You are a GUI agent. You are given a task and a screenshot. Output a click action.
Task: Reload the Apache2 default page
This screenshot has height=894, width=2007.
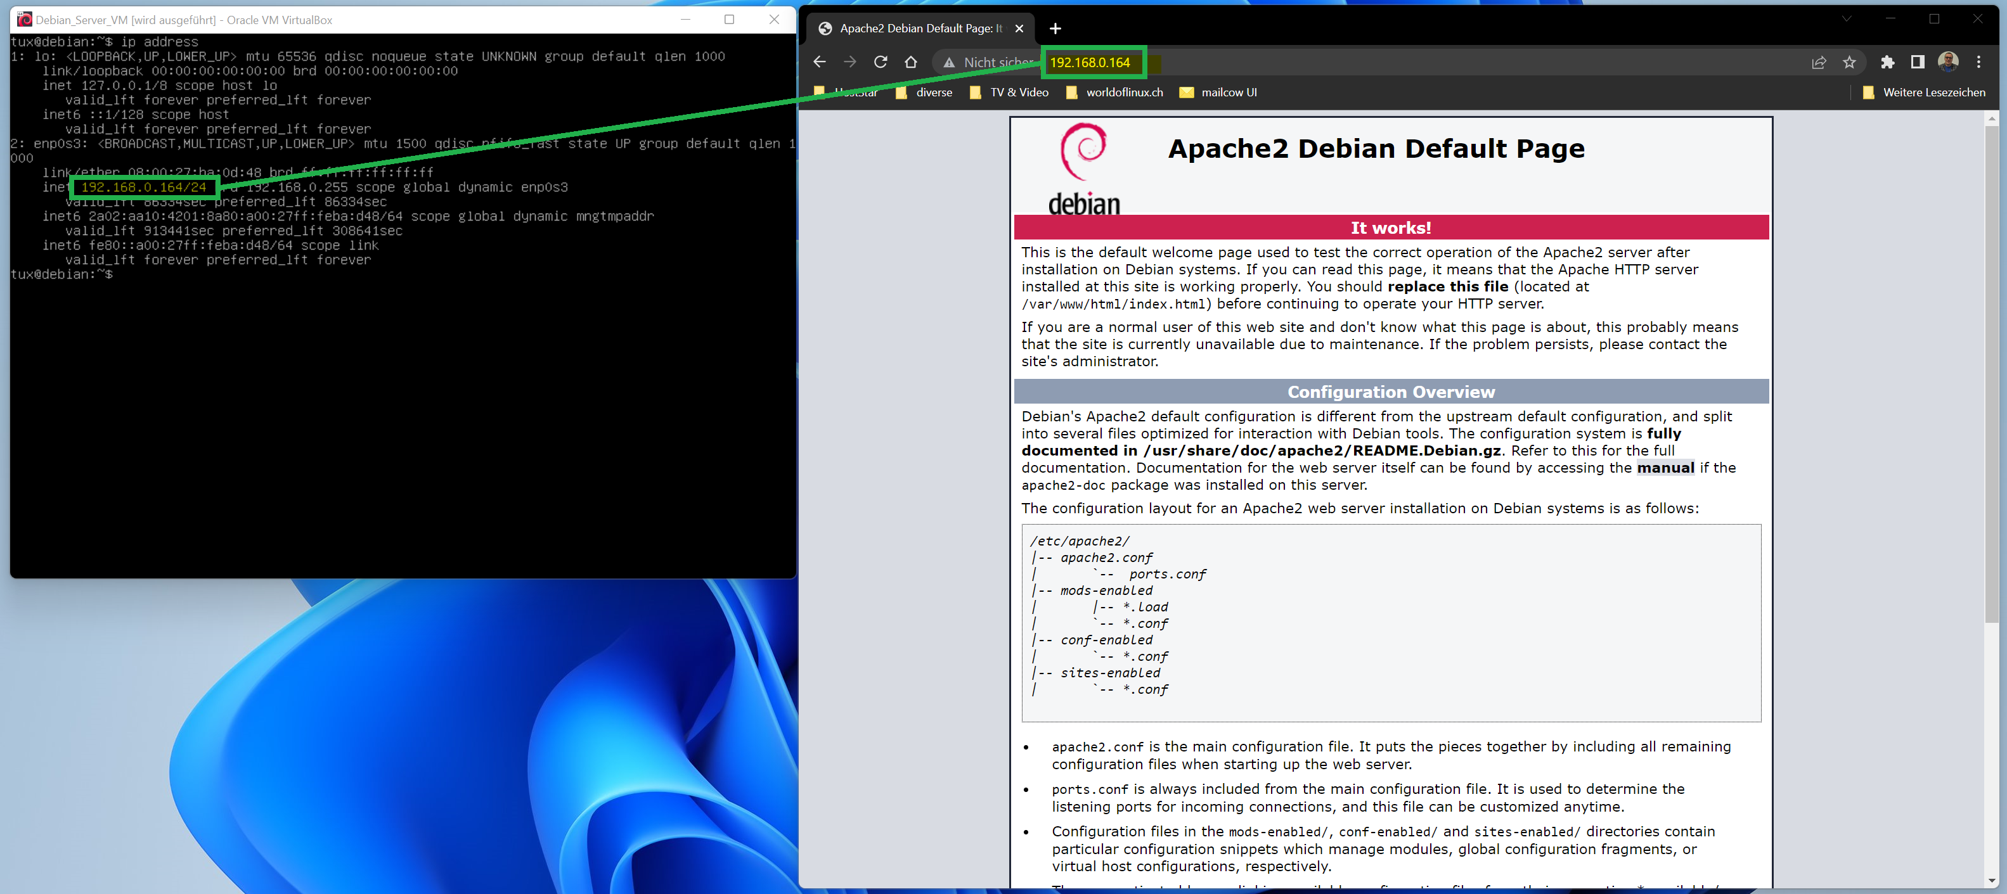(x=881, y=62)
